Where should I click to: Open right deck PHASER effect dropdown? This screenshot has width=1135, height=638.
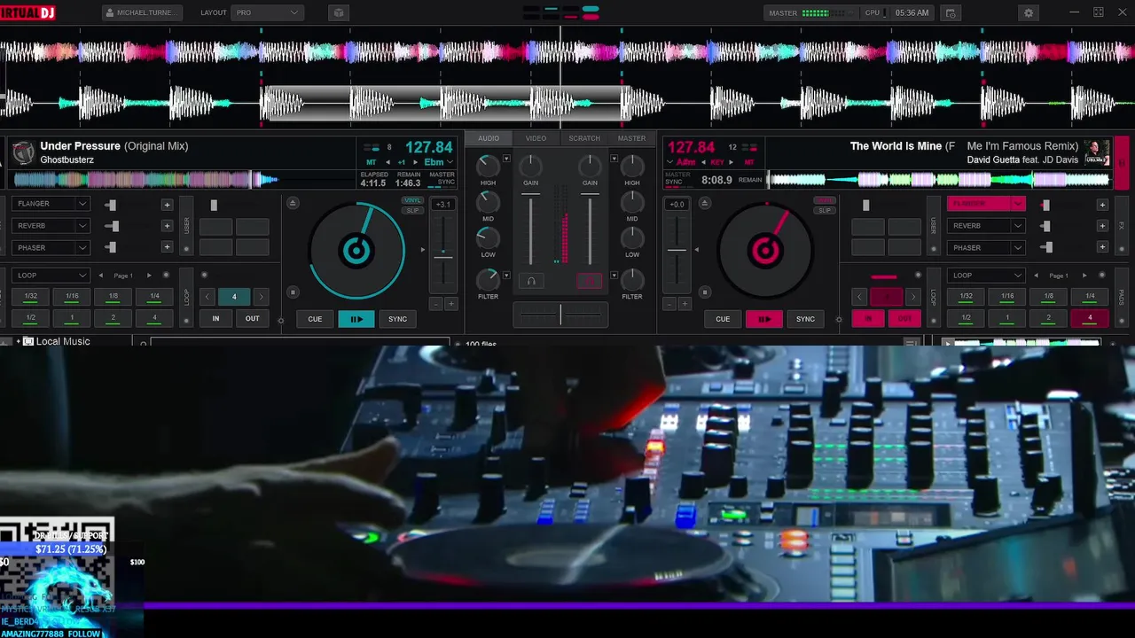pyautogui.click(x=1018, y=248)
